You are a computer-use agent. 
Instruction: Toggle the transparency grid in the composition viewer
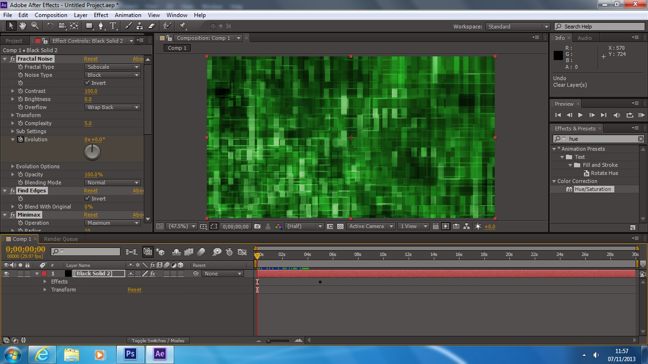point(340,226)
